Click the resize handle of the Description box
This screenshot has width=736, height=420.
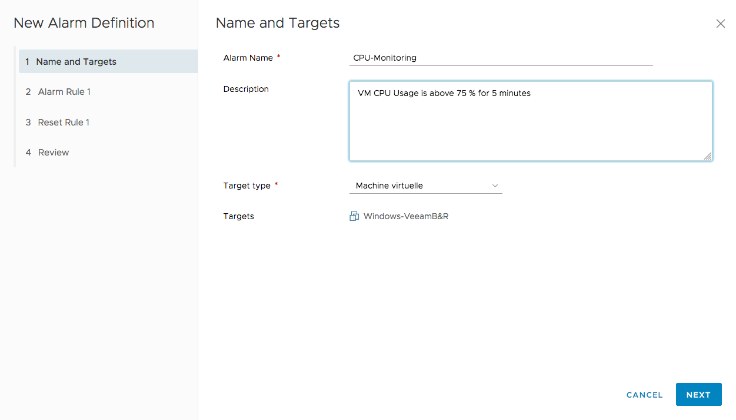[708, 156]
